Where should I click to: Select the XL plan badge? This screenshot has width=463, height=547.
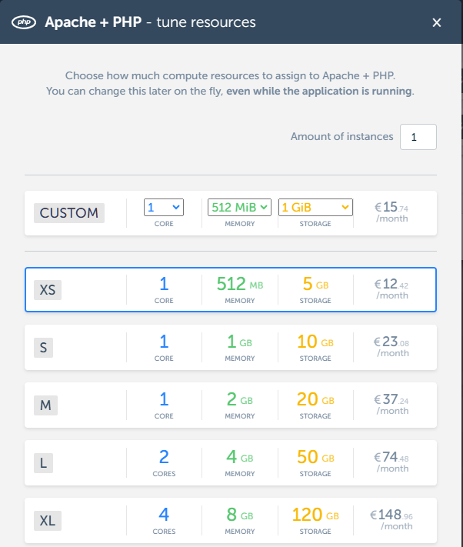pyautogui.click(x=47, y=521)
